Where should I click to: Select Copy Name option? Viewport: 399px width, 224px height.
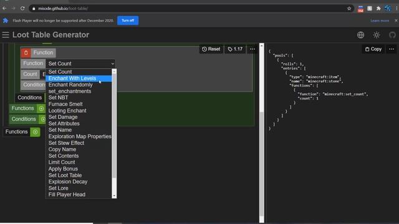tap(79, 149)
